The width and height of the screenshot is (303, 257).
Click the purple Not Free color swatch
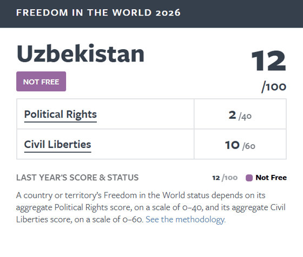[249, 178]
